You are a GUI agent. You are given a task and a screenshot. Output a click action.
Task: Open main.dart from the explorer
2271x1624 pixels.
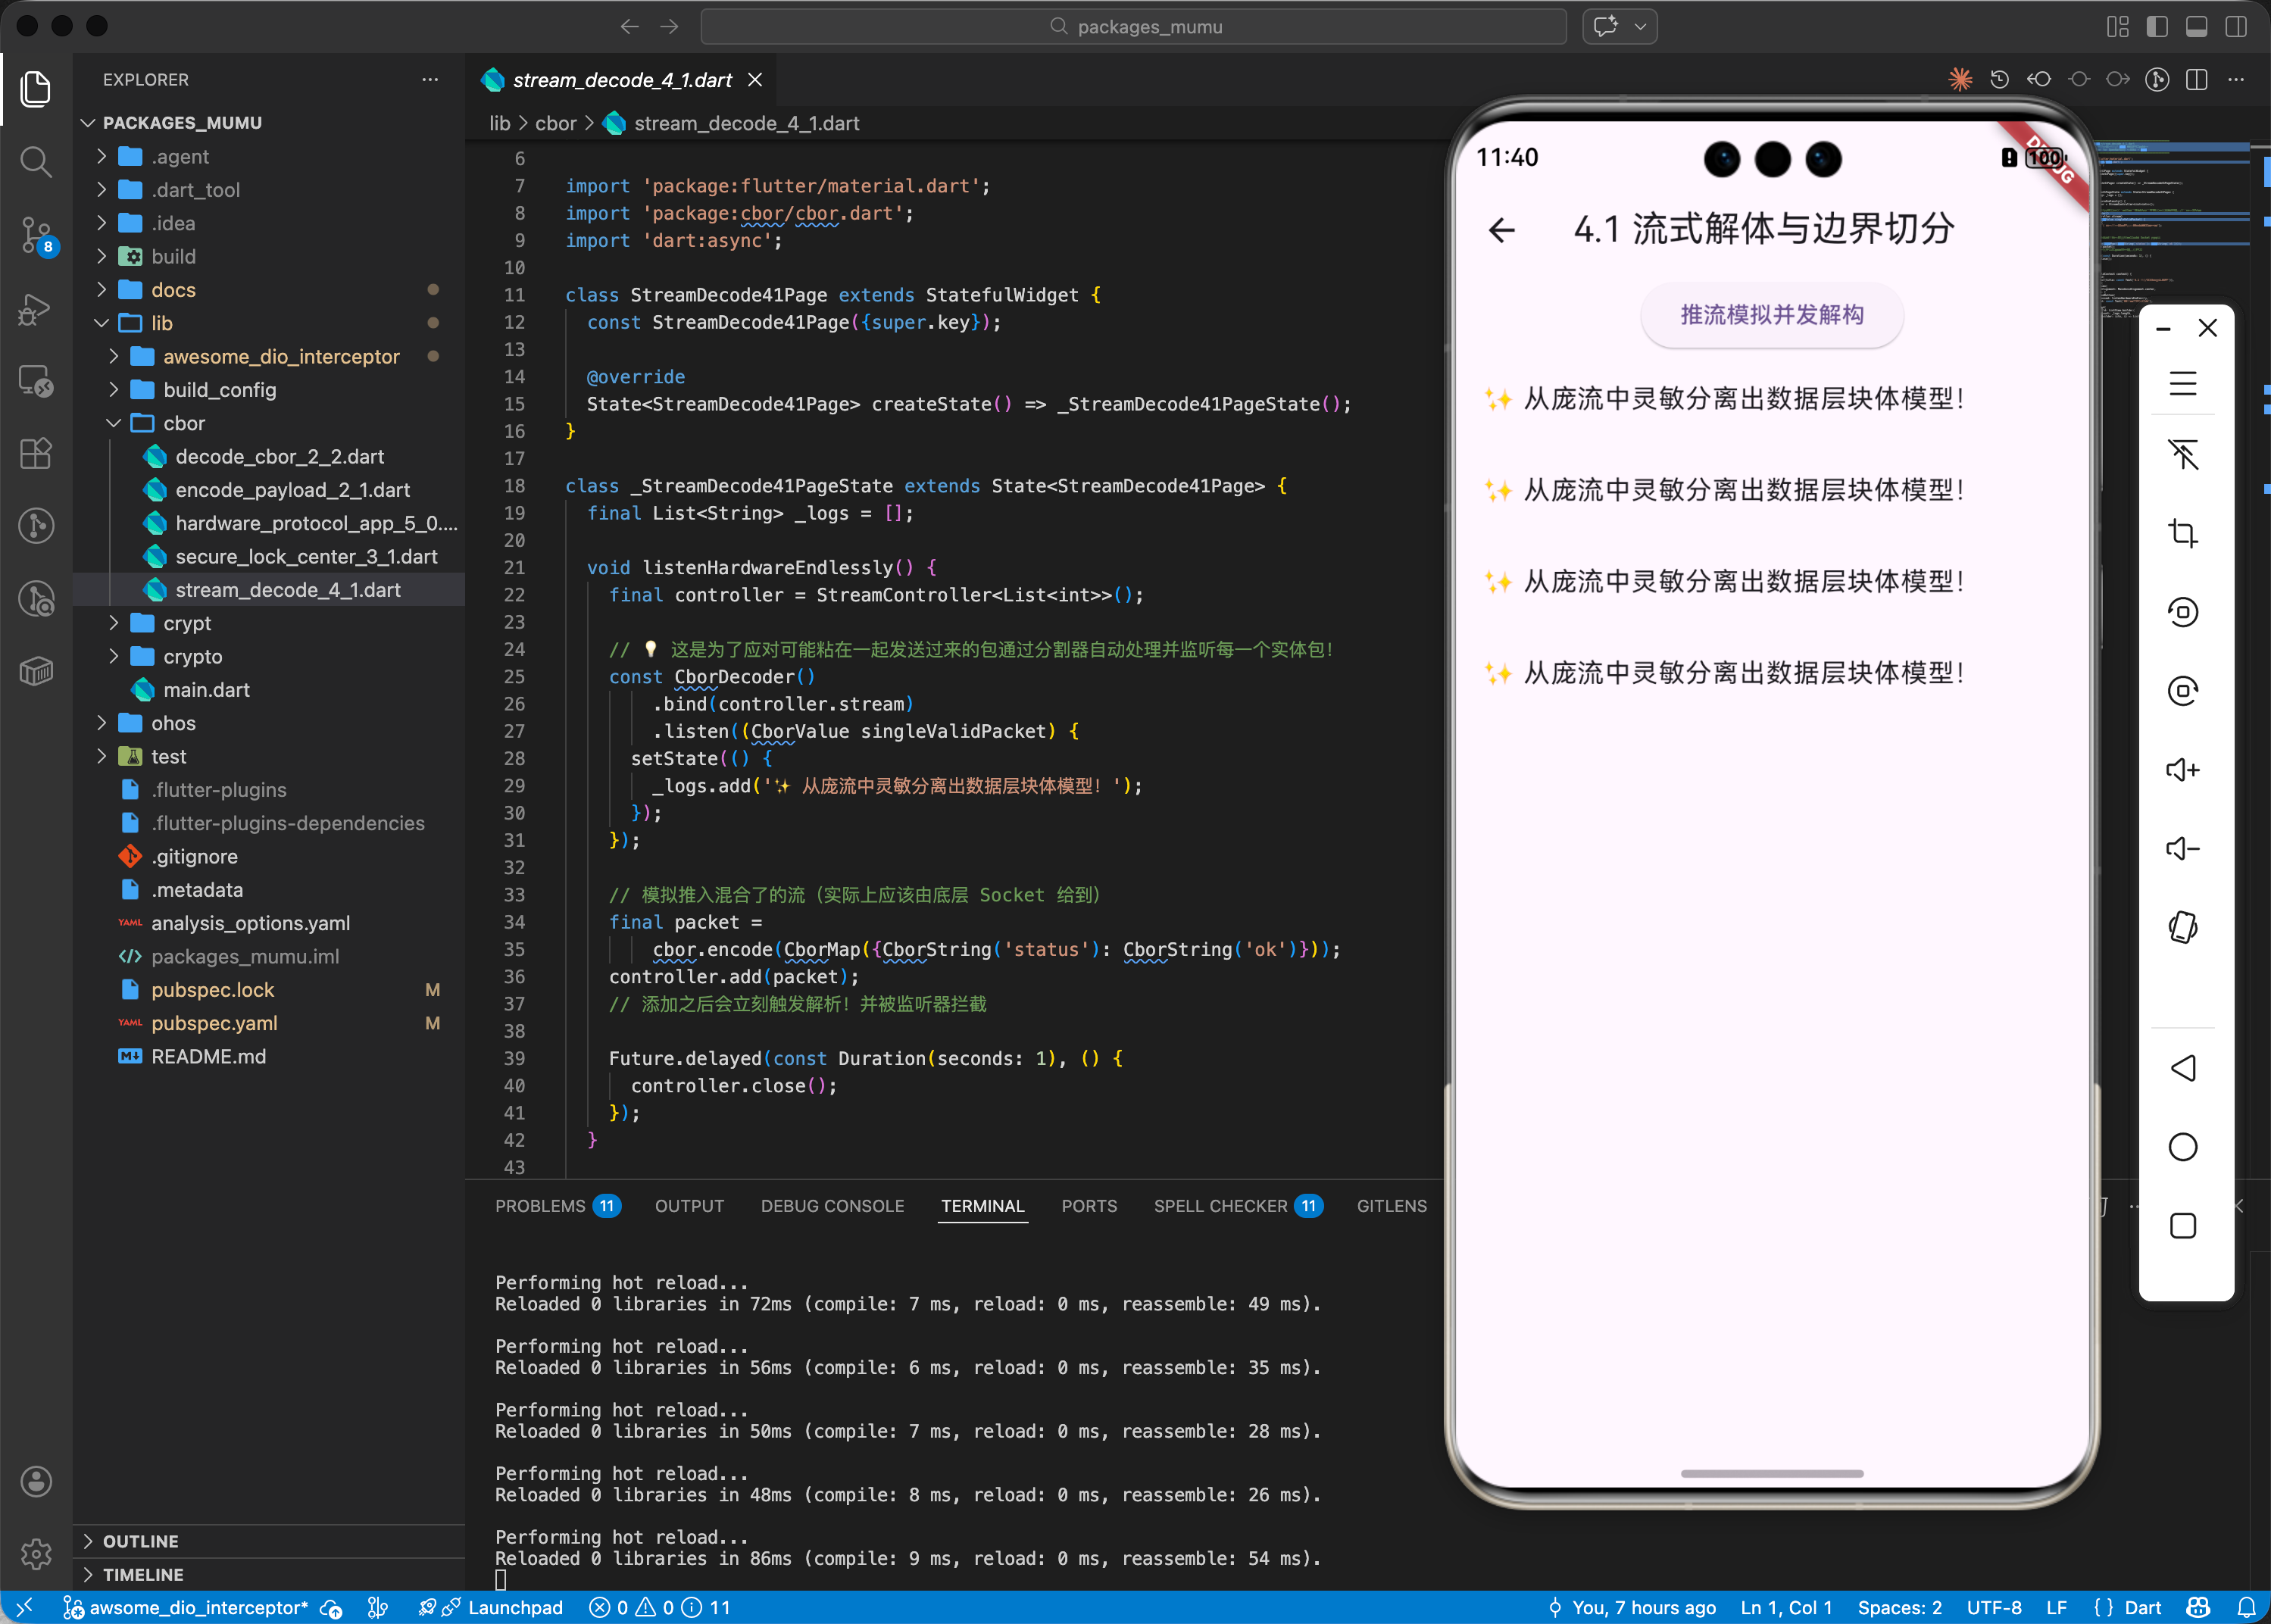(x=206, y=690)
